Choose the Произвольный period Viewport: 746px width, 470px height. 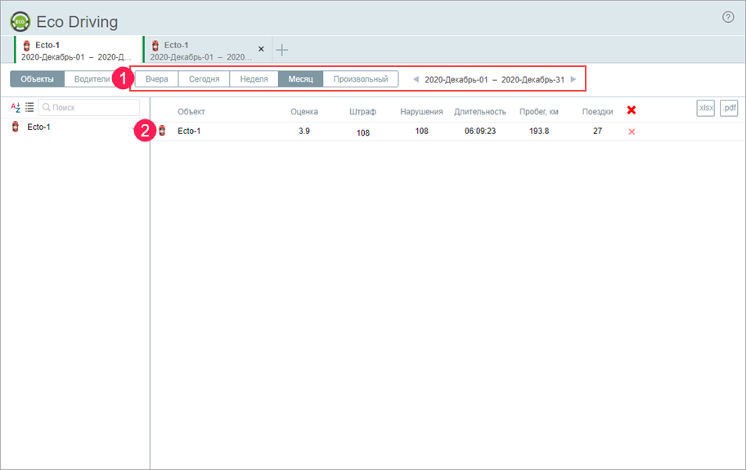[x=361, y=79]
